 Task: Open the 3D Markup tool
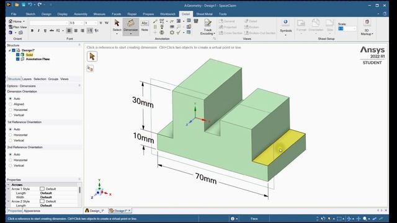(x=367, y=27)
